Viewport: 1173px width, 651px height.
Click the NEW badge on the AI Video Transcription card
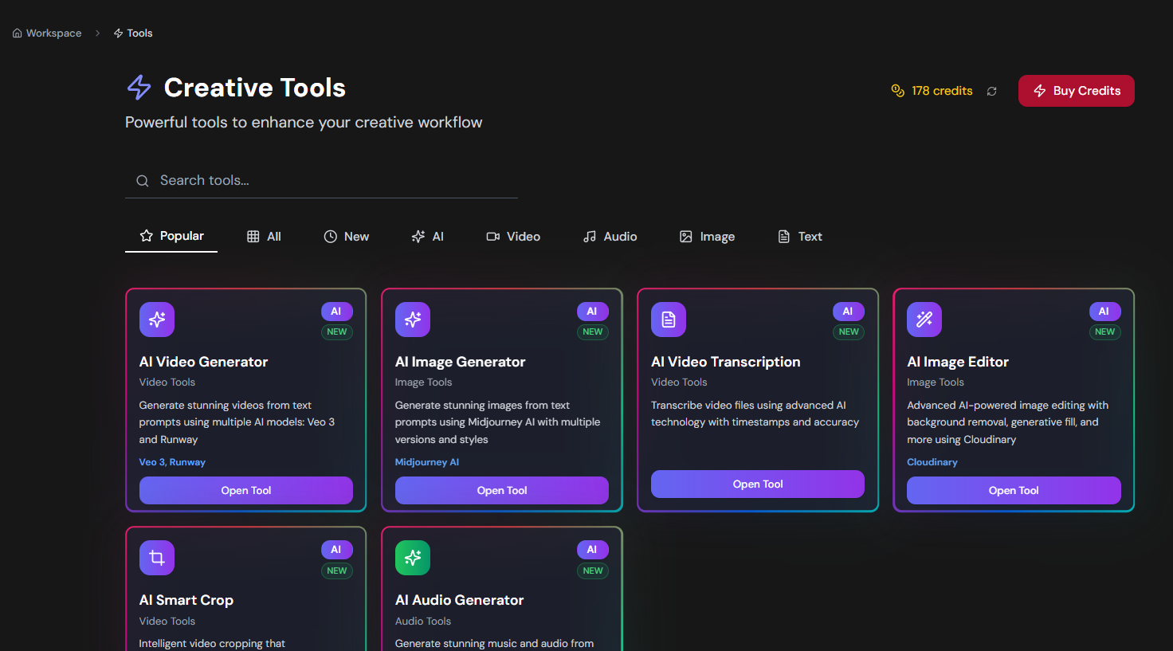849,332
